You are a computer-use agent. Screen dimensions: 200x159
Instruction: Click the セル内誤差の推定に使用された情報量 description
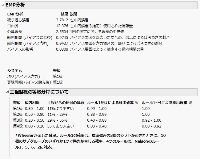[x=101, y=26]
